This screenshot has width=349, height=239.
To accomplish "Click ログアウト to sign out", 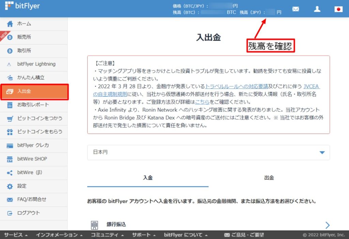I will pyautogui.click(x=34, y=213).
